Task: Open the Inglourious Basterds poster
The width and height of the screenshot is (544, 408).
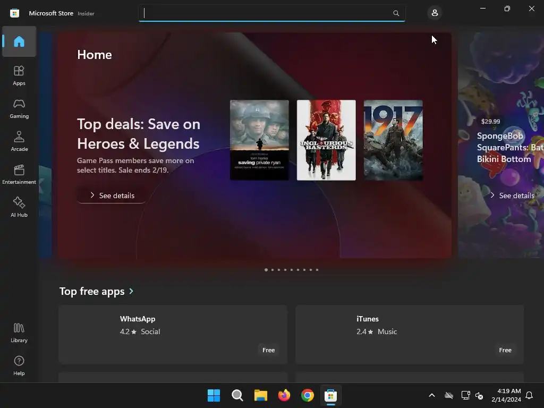Action: (x=326, y=140)
